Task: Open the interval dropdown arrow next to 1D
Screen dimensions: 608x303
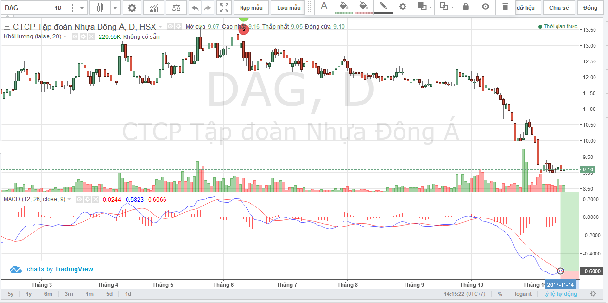Action: tap(82, 8)
